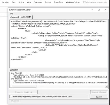This screenshot has height=105, width=110.
Task: Switch to the Review ribbon tab
Action: coord(21,2)
